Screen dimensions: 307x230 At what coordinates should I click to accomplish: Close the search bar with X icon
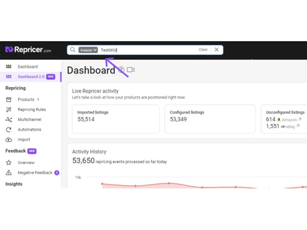click(217, 50)
